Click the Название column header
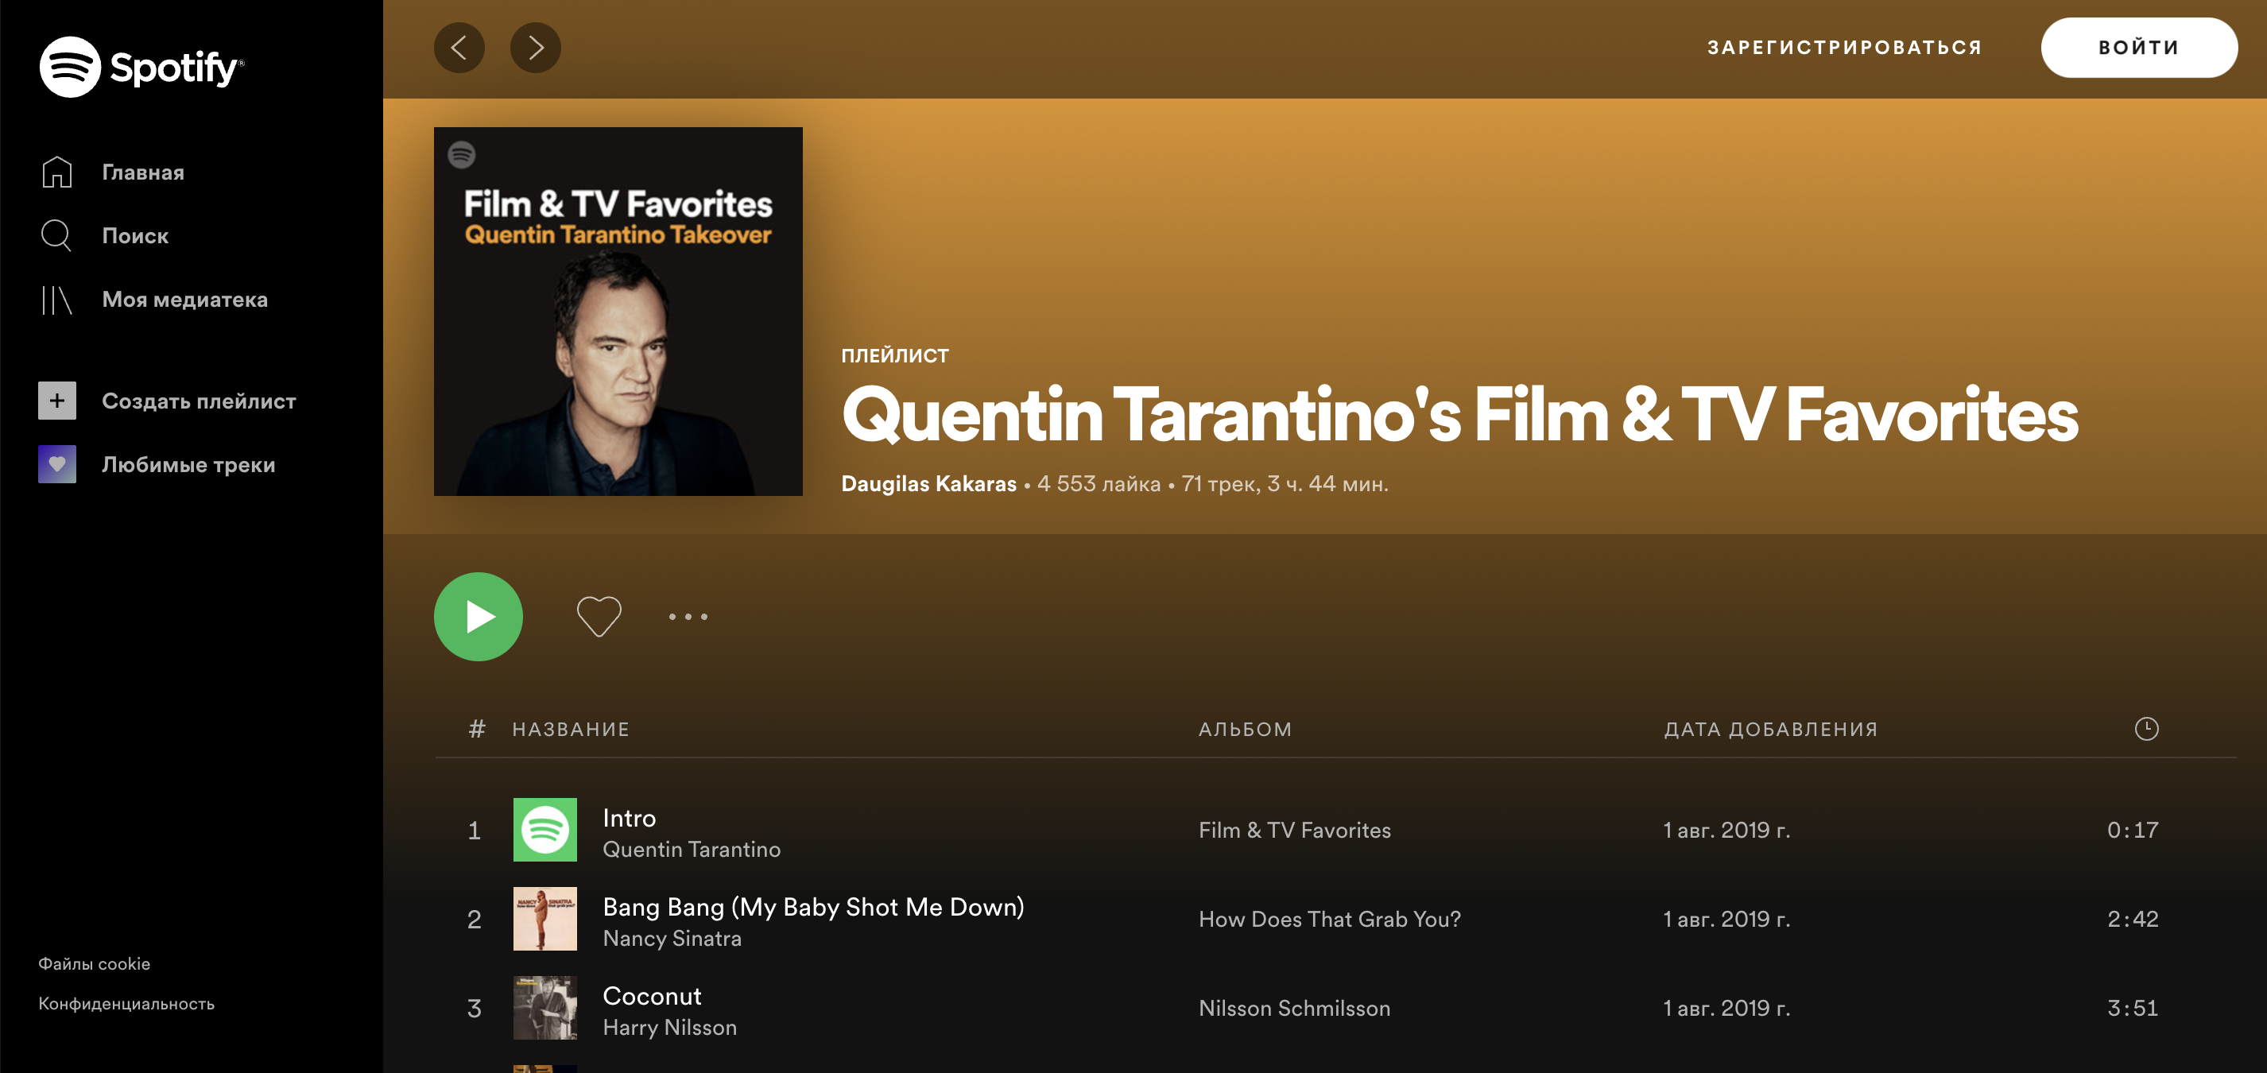This screenshot has width=2267, height=1073. point(570,729)
